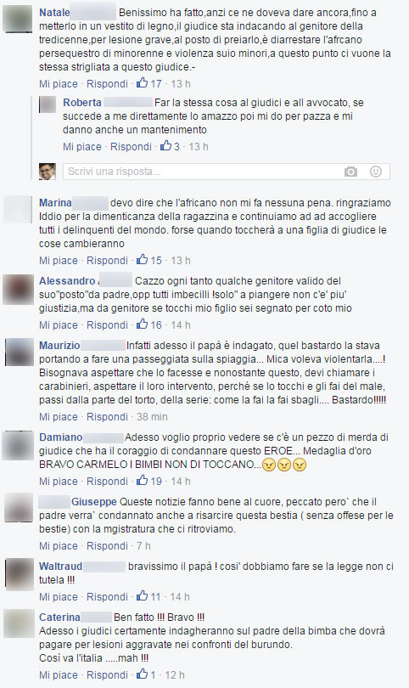Image resolution: width=409 pixels, height=688 pixels.
Task: Click the 38 min timestamp on Maurizio's comment
Action: [x=152, y=417]
